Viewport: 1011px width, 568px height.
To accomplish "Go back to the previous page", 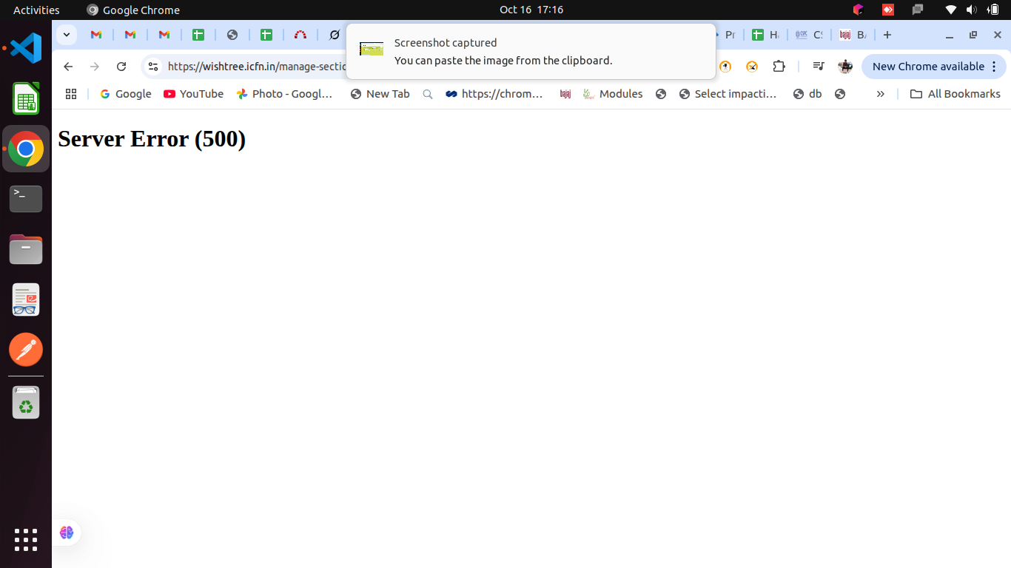I will [x=68, y=67].
